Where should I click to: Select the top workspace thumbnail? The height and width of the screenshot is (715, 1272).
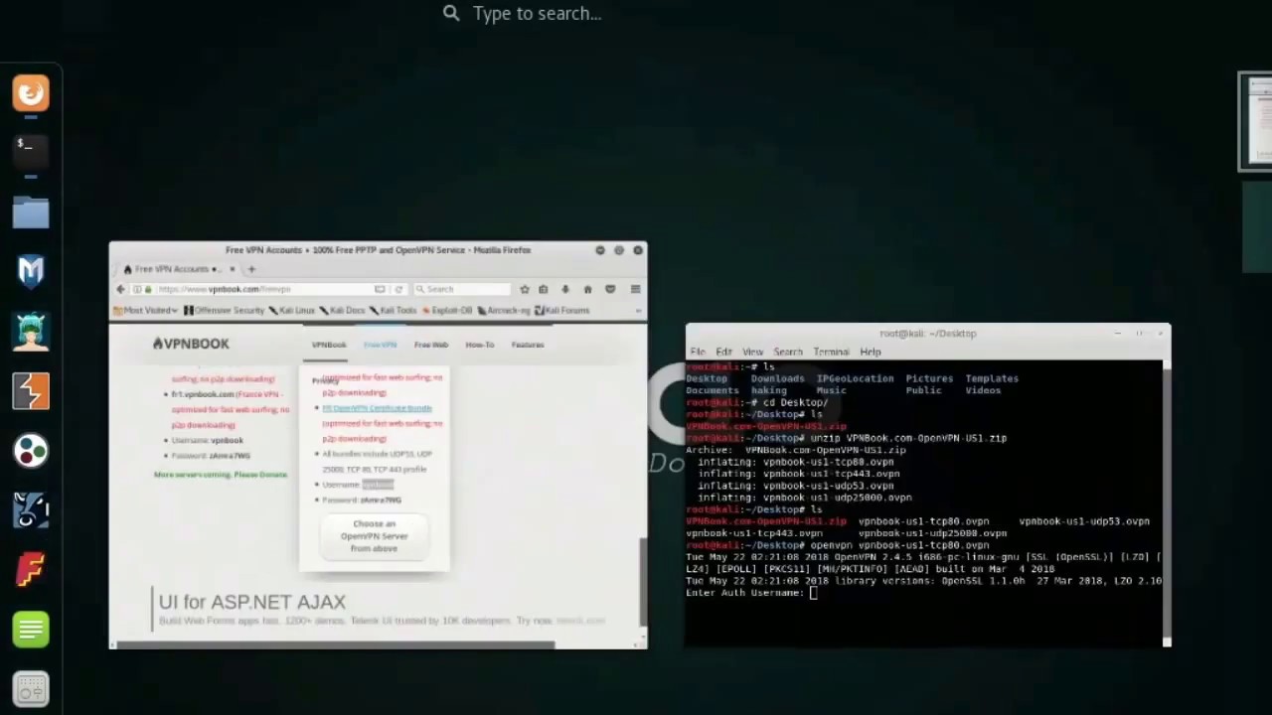(1257, 121)
